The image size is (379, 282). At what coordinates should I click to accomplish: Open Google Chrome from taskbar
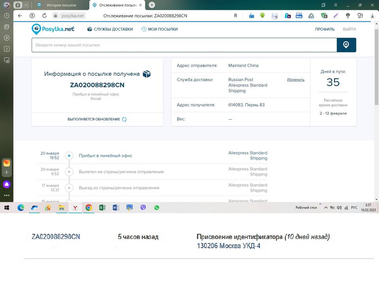(x=89, y=207)
